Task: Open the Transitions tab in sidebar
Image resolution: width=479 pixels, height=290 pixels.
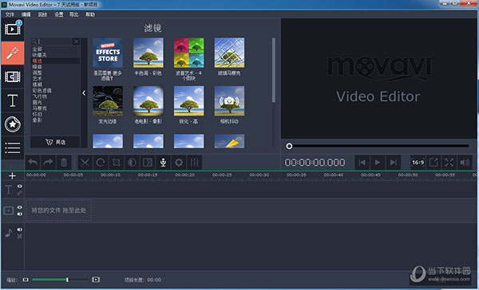Action: click(x=13, y=76)
